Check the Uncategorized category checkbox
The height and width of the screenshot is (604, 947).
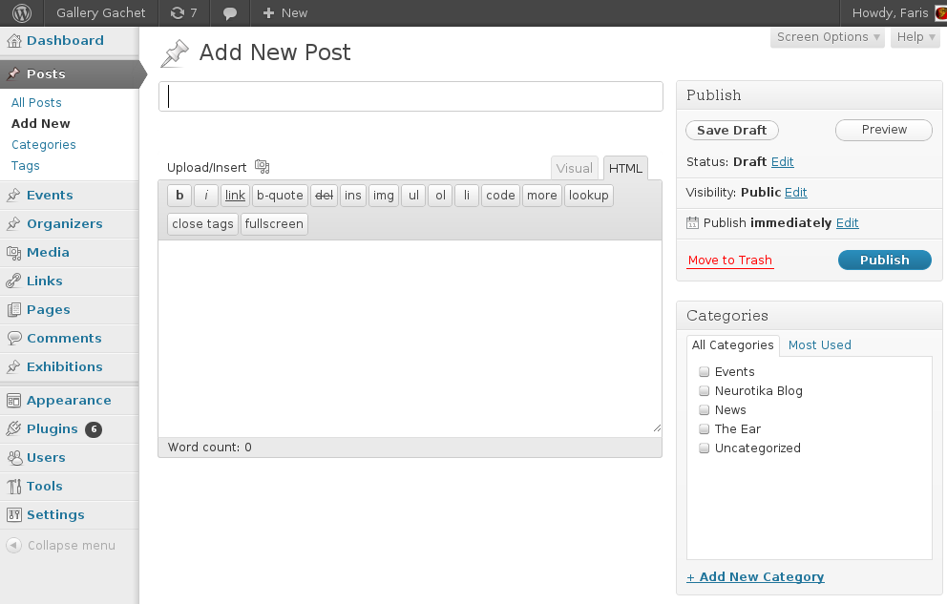click(705, 448)
